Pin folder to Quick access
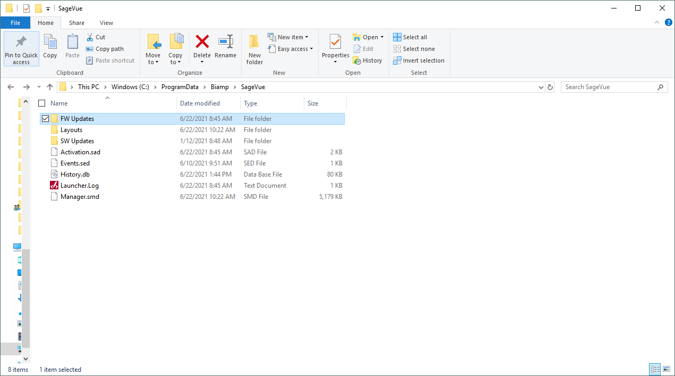675x376 pixels. 21,49
